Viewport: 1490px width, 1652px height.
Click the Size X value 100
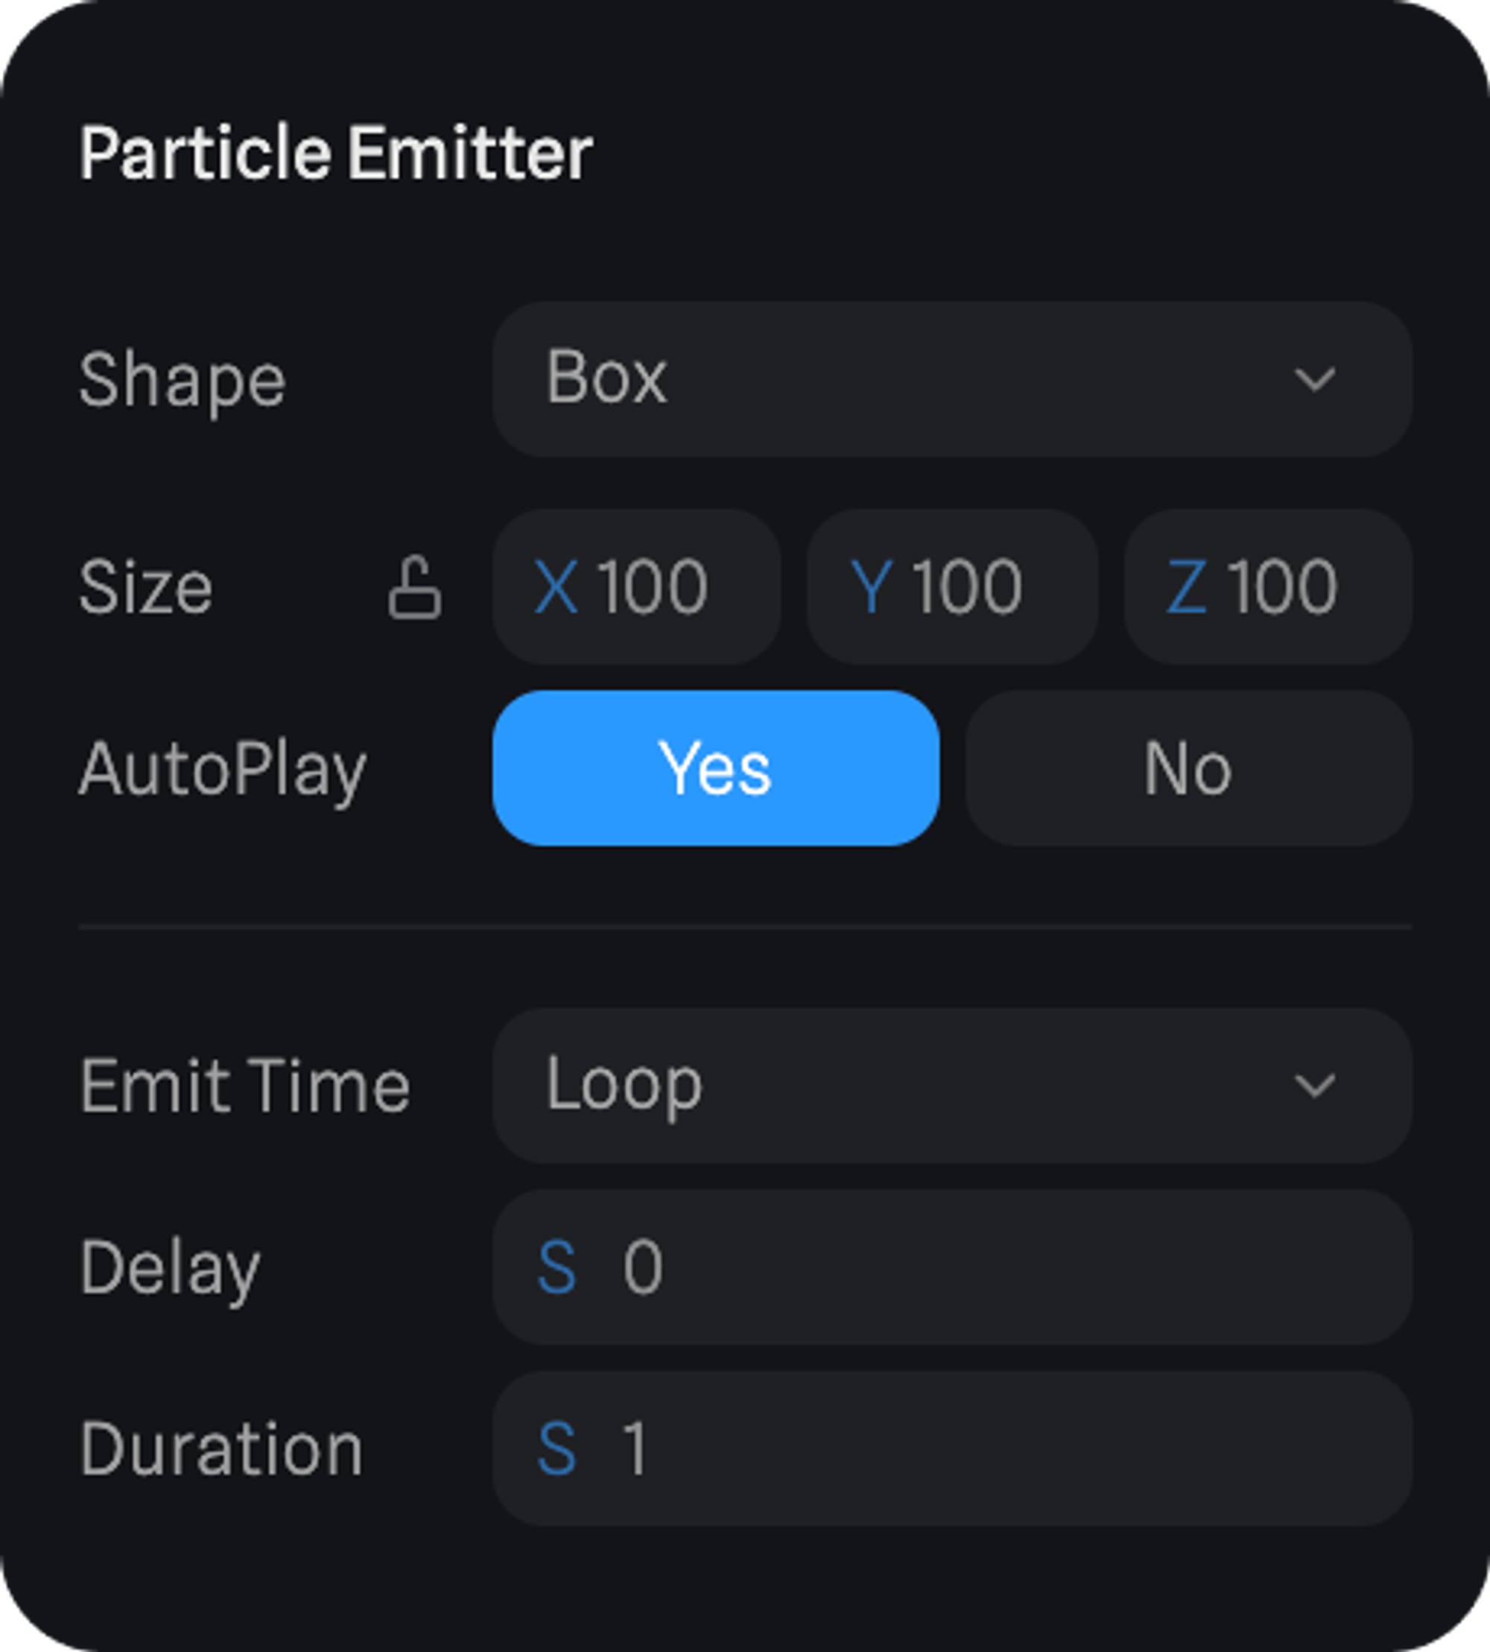pos(653,587)
